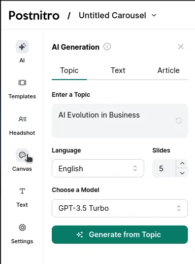Increase the Slides count with up arrow
This screenshot has height=264, width=195.
point(182,164)
